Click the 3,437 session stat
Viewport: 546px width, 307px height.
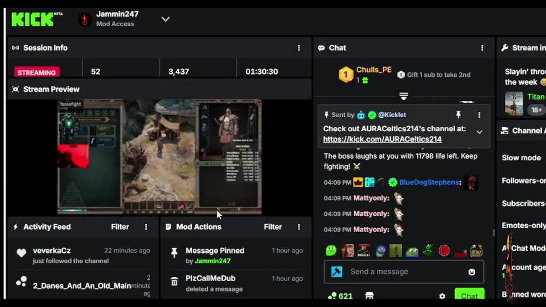pos(179,72)
